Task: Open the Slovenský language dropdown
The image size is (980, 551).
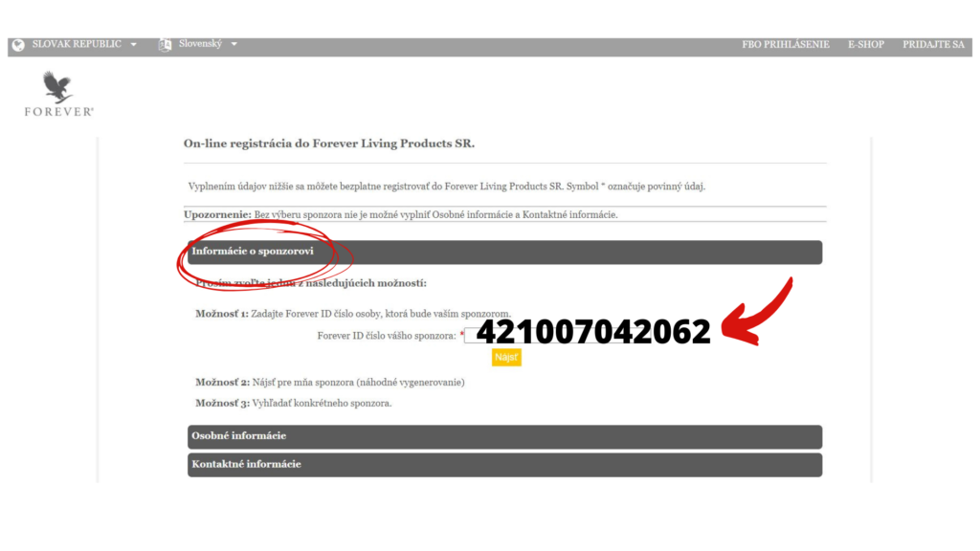Action: [208, 44]
